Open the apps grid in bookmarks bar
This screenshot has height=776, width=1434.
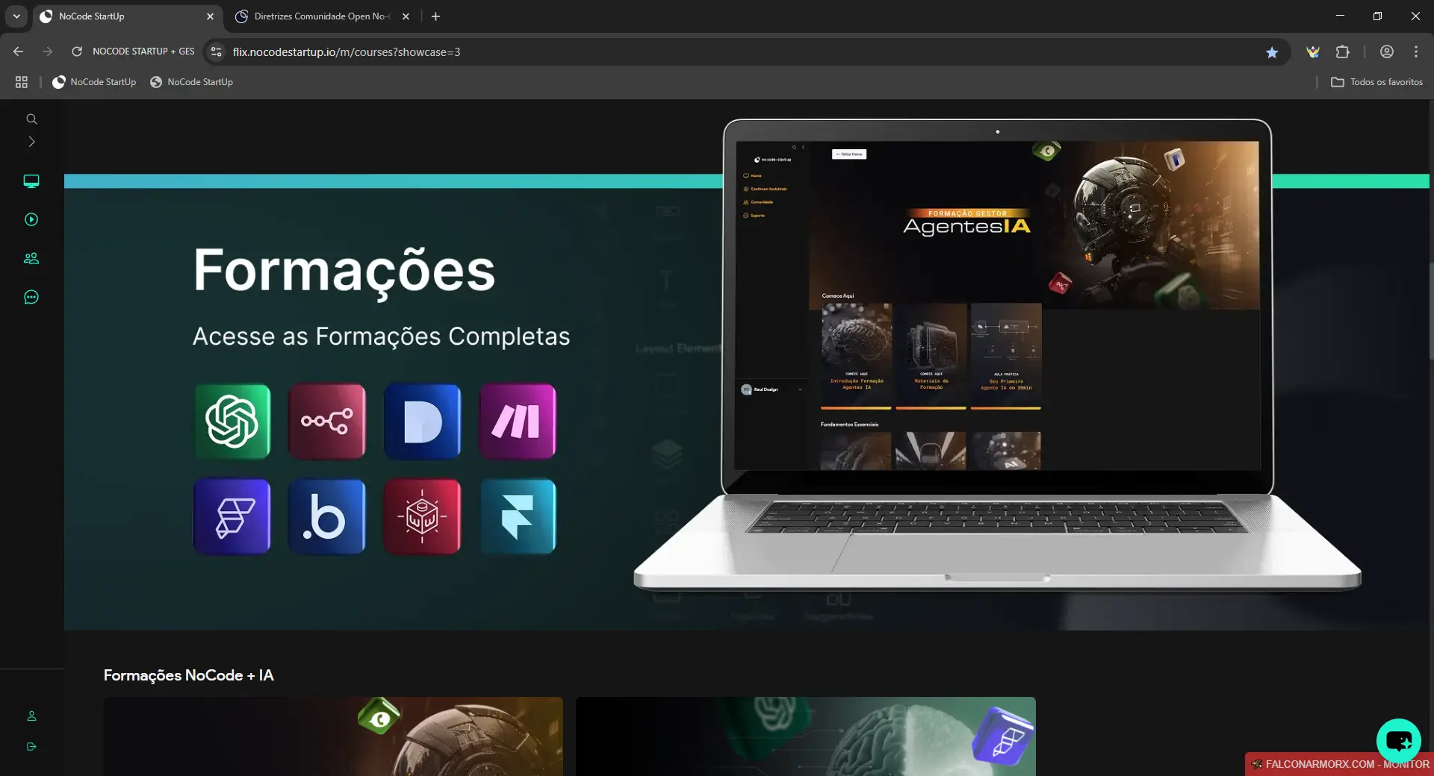(x=22, y=82)
